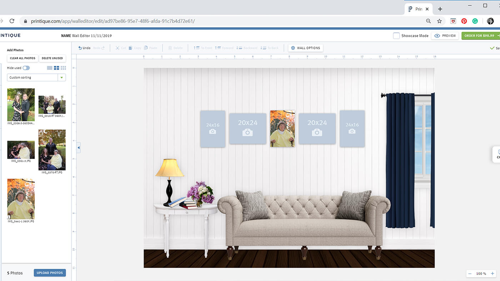The width and height of the screenshot is (500, 281).
Task: Select photo IMG_0370-RT.JPG thumbnail
Action: click(52, 150)
